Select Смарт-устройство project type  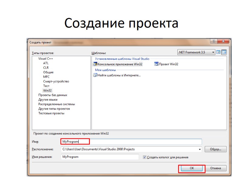coord(56,81)
